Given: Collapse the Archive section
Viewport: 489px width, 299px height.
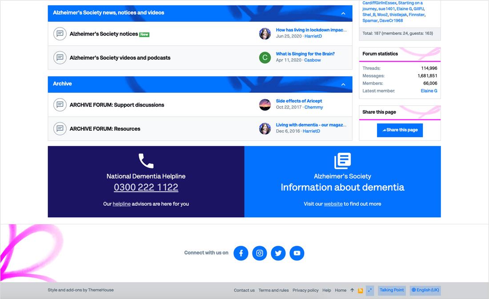Looking at the screenshot, I should tap(343, 84).
